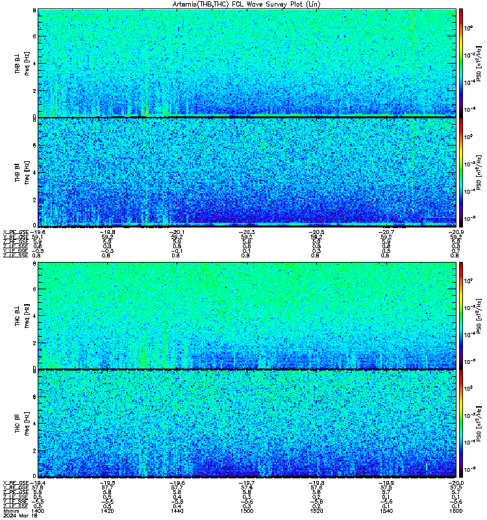The height and width of the screenshot is (520, 487).
Task: Click the '1500' time tick label
Action: click(x=247, y=511)
